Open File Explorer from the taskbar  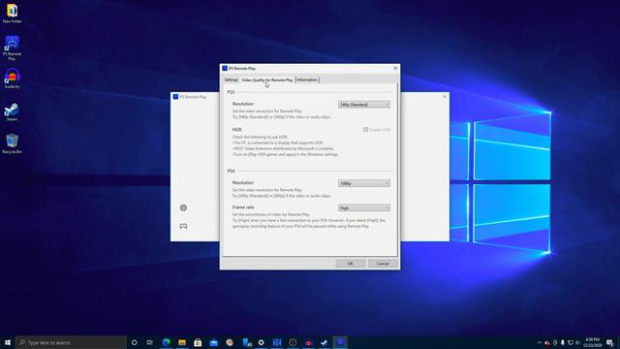click(182, 342)
